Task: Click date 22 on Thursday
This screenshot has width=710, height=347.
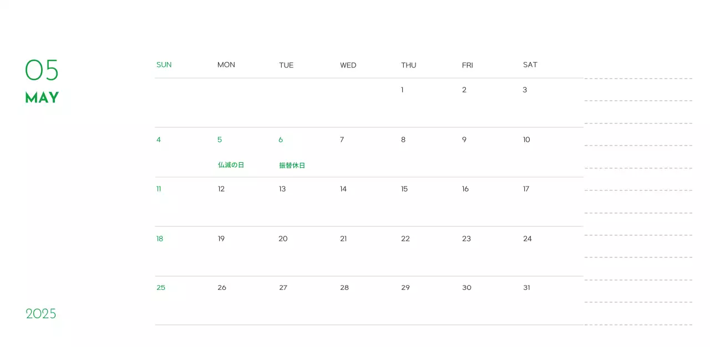Action: click(405, 239)
